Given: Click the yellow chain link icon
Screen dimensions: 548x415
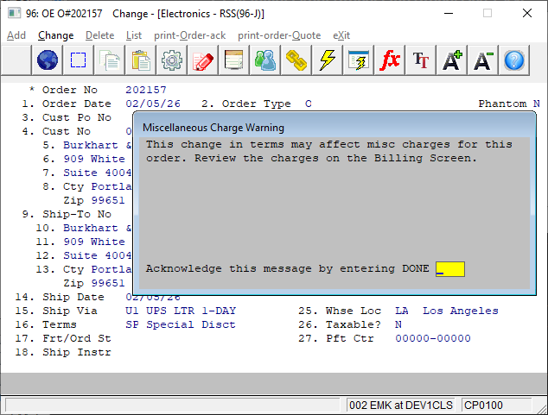Looking at the screenshot, I should tap(296, 60).
